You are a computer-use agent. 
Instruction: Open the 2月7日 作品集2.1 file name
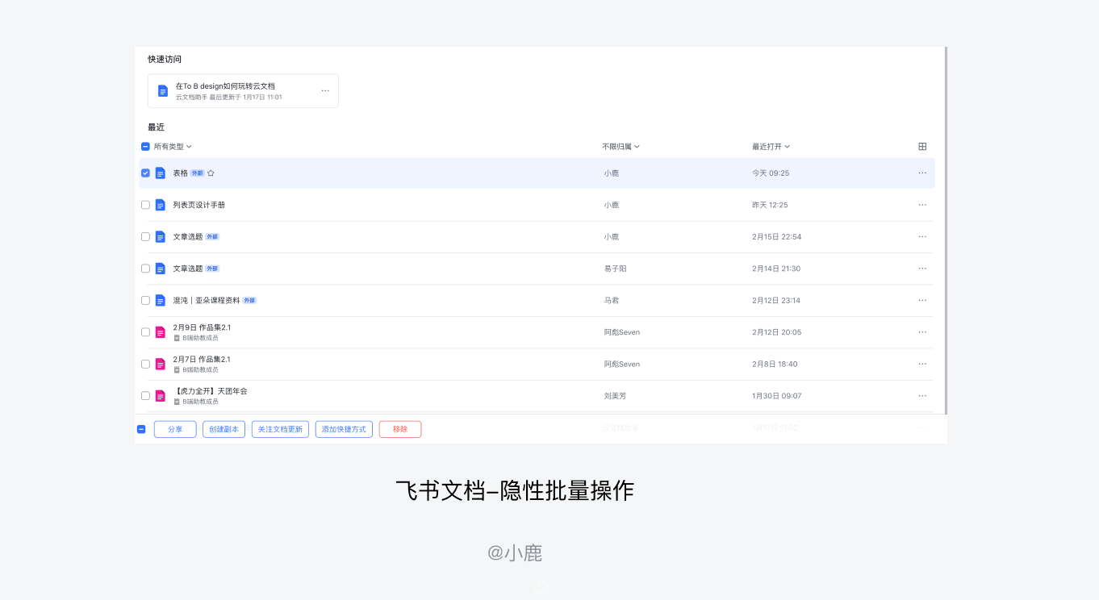(x=202, y=360)
